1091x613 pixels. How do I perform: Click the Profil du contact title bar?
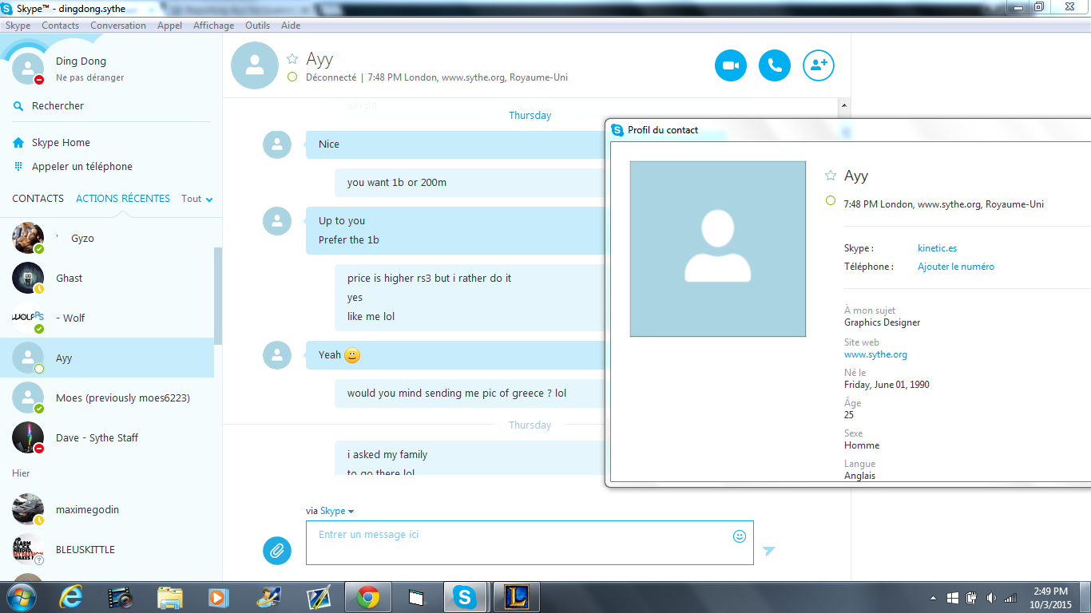tap(848, 129)
